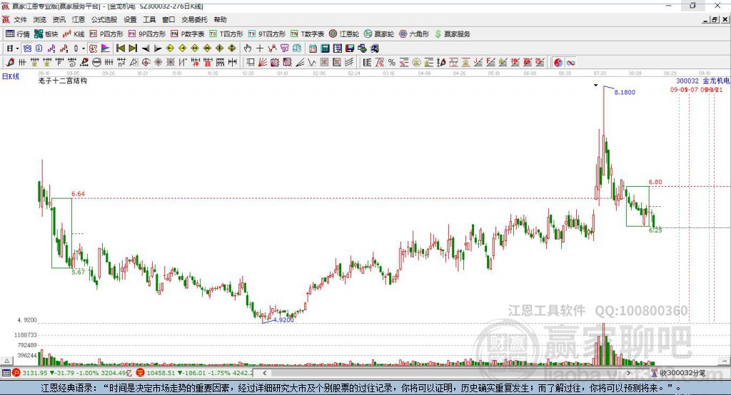Image resolution: width=731 pixels, height=395 pixels.
Task: Open the calculator icon
Action: [x=325, y=48]
